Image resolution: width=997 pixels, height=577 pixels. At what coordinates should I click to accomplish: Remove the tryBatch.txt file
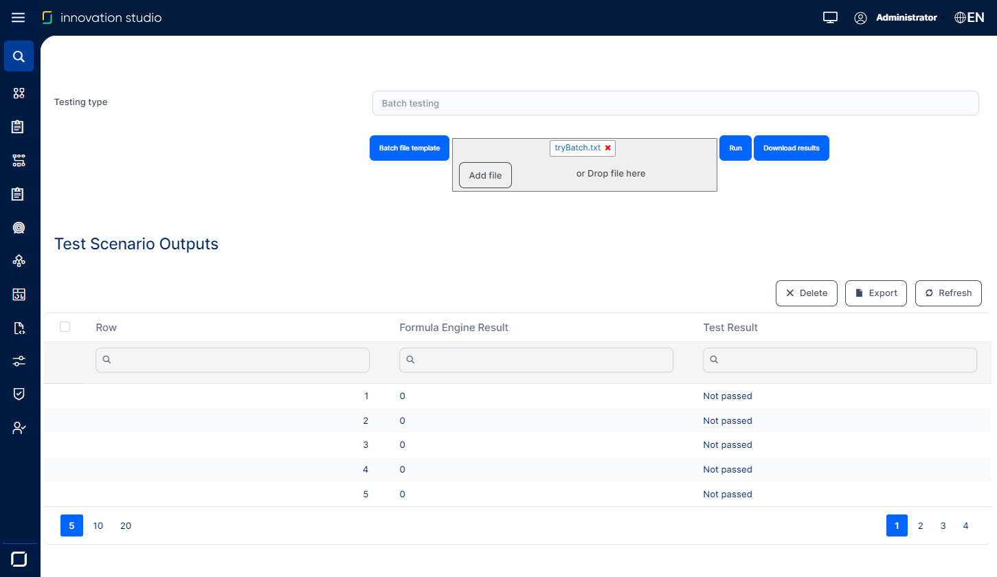(x=607, y=148)
